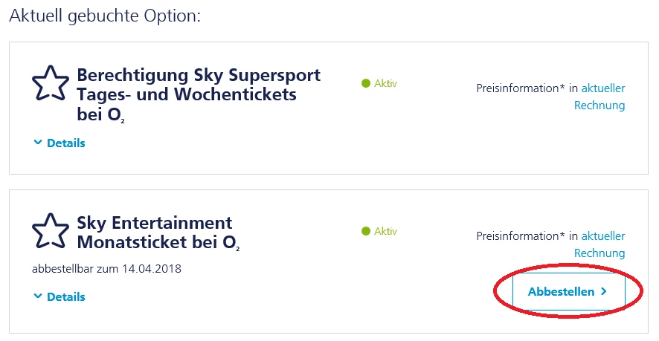This screenshot has height=341, width=659.
Task: Click the Berechtigung Sky Supersport title
Action: tap(199, 95)
